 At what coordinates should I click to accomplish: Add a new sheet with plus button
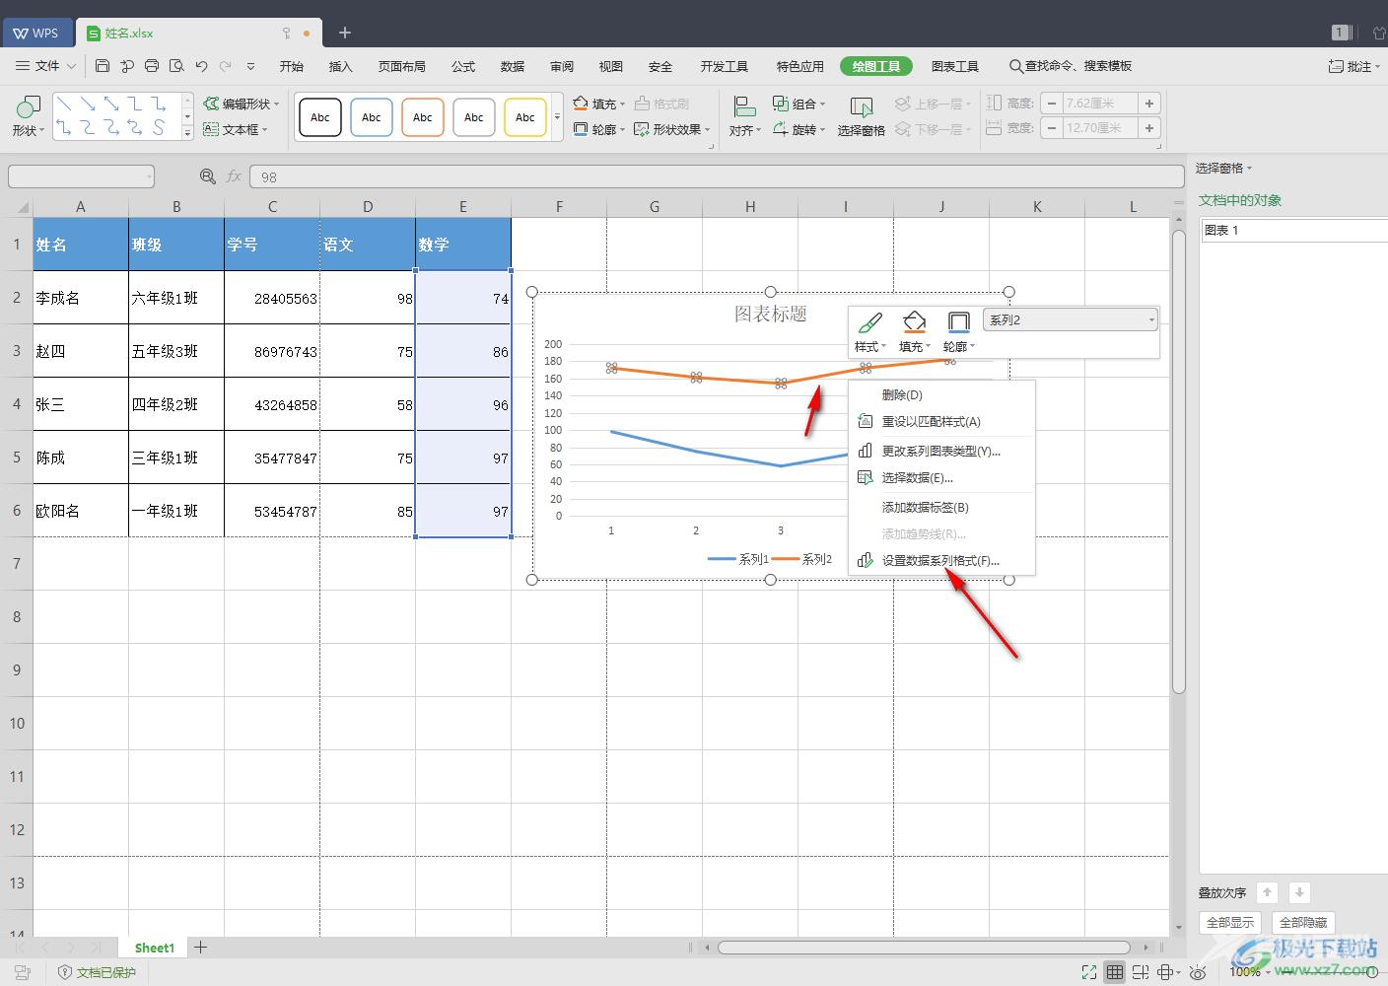201,948
